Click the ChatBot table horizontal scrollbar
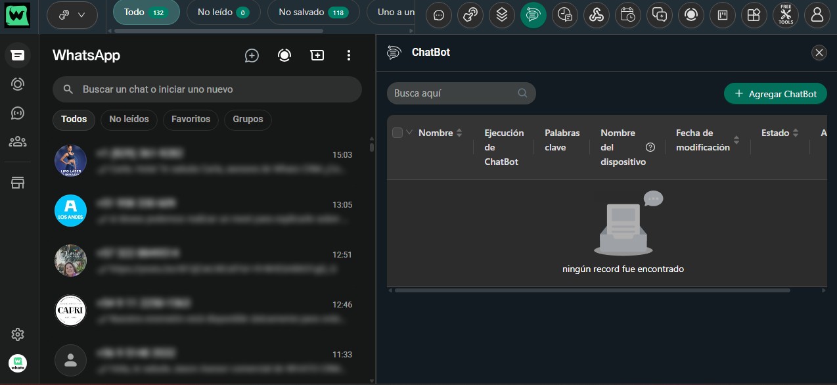The width and height of the screenshot is (837, 385). (x=592, y=290)
